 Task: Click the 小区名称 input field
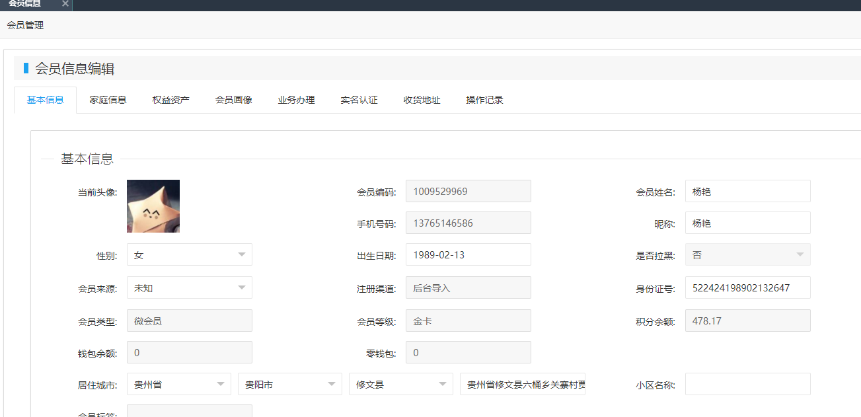[x=747, y=385]
